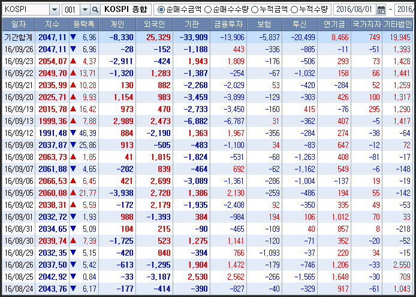Click the 기관 column header

(x=192, y=25)
